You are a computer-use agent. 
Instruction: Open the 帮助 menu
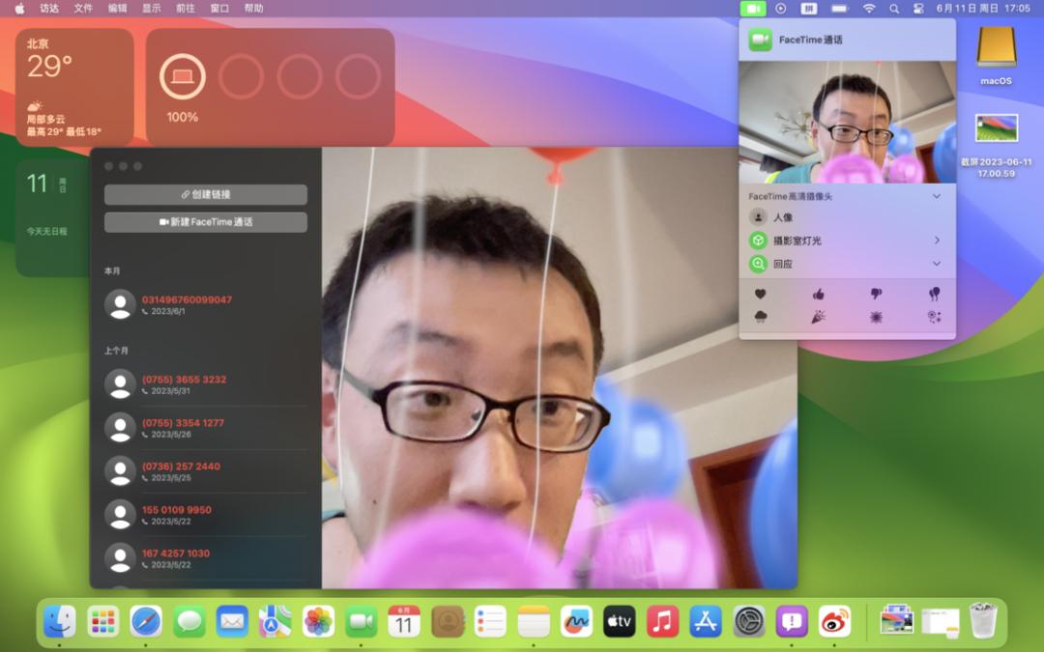click(253, 9)
